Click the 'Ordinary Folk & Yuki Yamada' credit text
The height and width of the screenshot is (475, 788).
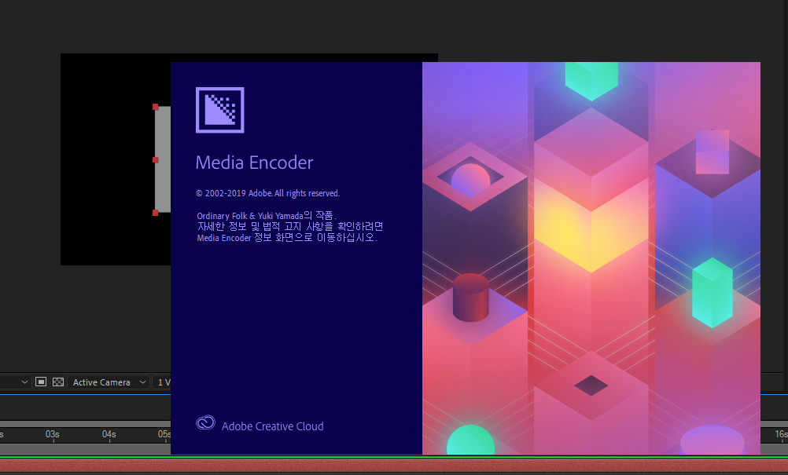(250, 216)
